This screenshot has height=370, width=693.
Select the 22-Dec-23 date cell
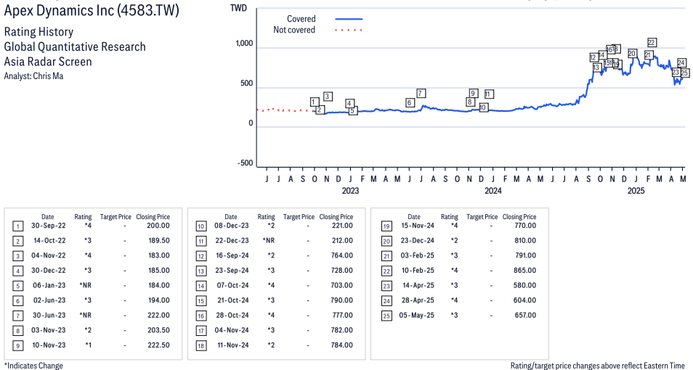(x=232, y=241)
